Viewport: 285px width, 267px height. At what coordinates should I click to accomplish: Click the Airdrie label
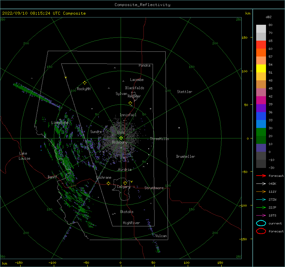125,170
